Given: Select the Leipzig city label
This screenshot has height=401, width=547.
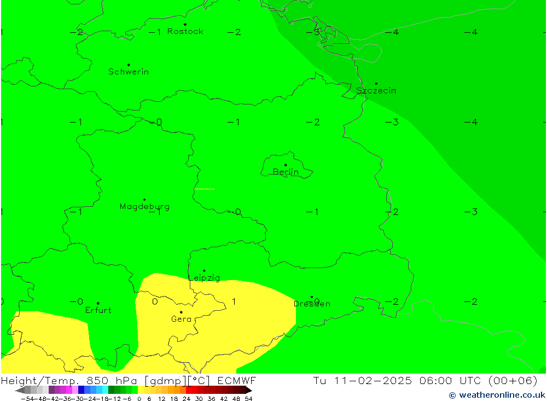Looking at the screenshot, I should 204,278.
